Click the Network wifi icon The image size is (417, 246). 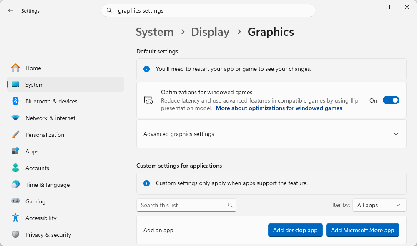(15, 118)
